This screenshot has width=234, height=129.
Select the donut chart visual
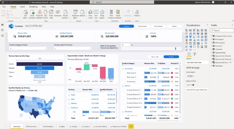click(x=202, y=37)
